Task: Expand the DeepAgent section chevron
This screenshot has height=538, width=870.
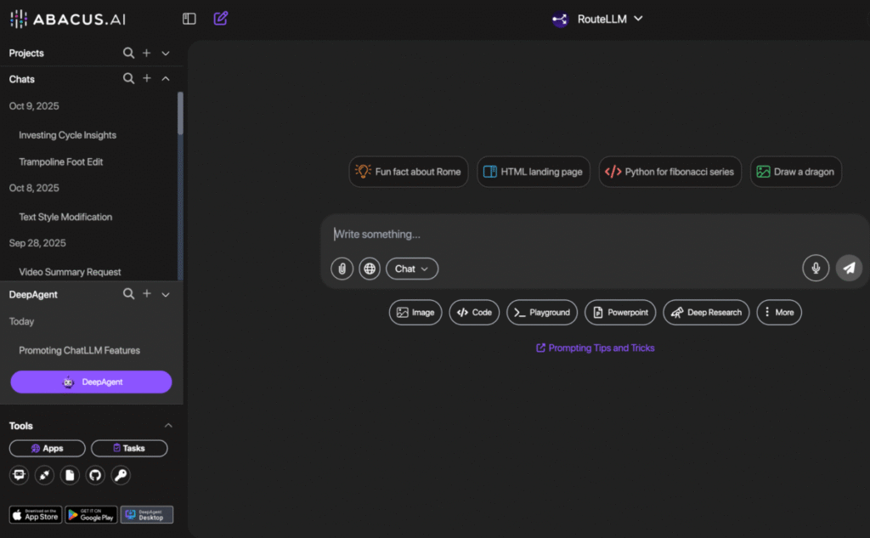Action: pyautogui.click(x=166, y=294)
